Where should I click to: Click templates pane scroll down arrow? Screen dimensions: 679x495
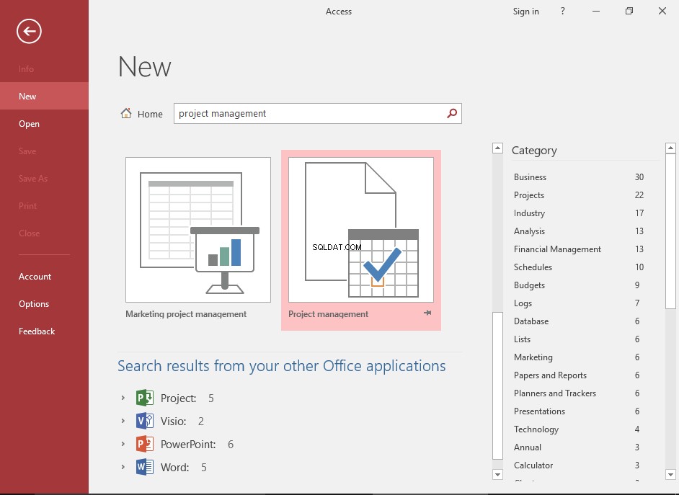pyautogui.click(x=497, y=475)
